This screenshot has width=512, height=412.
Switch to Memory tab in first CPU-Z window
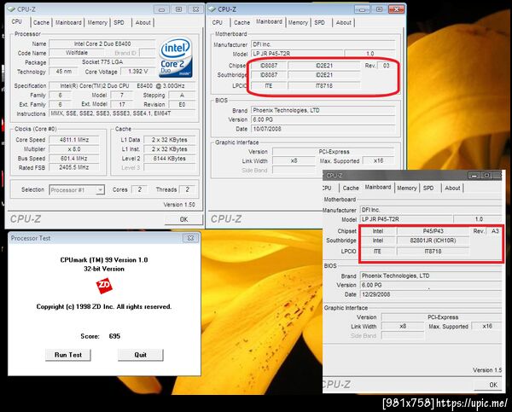(97, 22)
